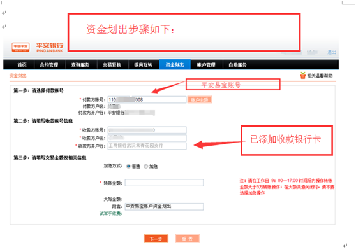356x252 pixels.
Task: Click the orange 账户余额 button
Action: 200,100
